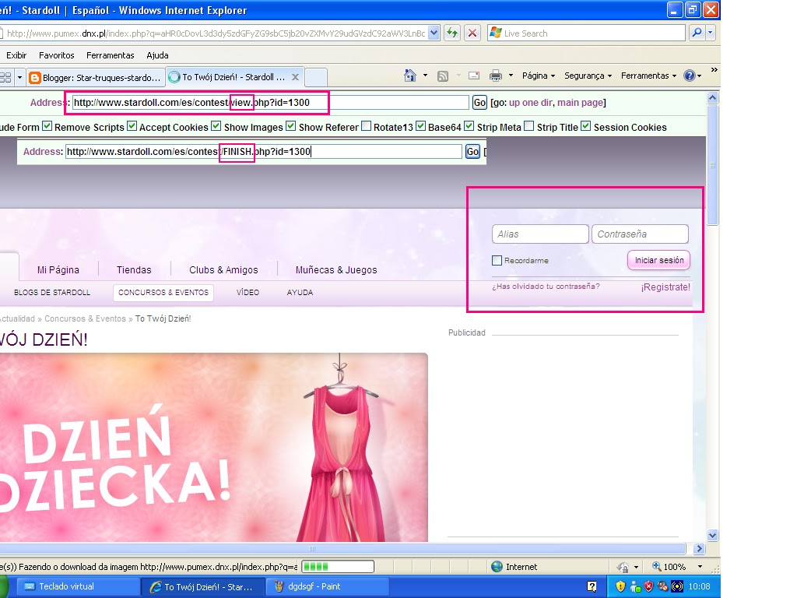This screenshot has width=797, height=598.
Task: Click the vertical scrollbar down arrow
Action: pos(713,536)
